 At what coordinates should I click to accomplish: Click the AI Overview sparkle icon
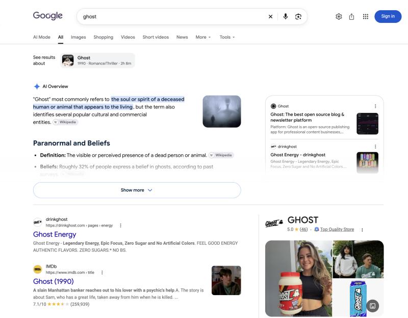click(x=37, y=86)
